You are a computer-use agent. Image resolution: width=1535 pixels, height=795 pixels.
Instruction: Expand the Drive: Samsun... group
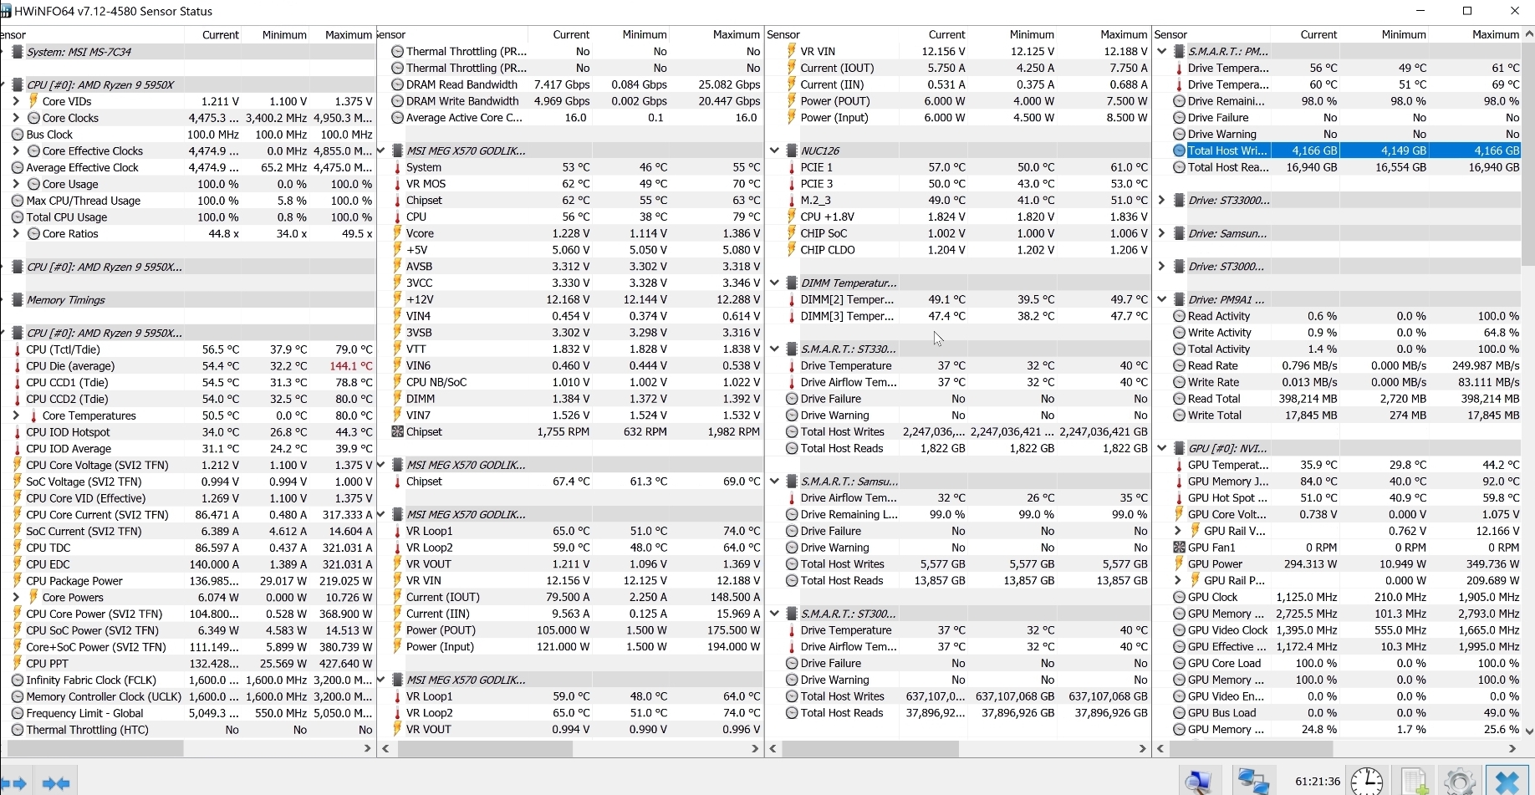(x=1162, y=234)
